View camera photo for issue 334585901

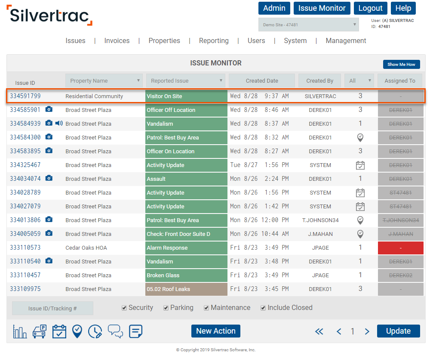coord(49,109)
